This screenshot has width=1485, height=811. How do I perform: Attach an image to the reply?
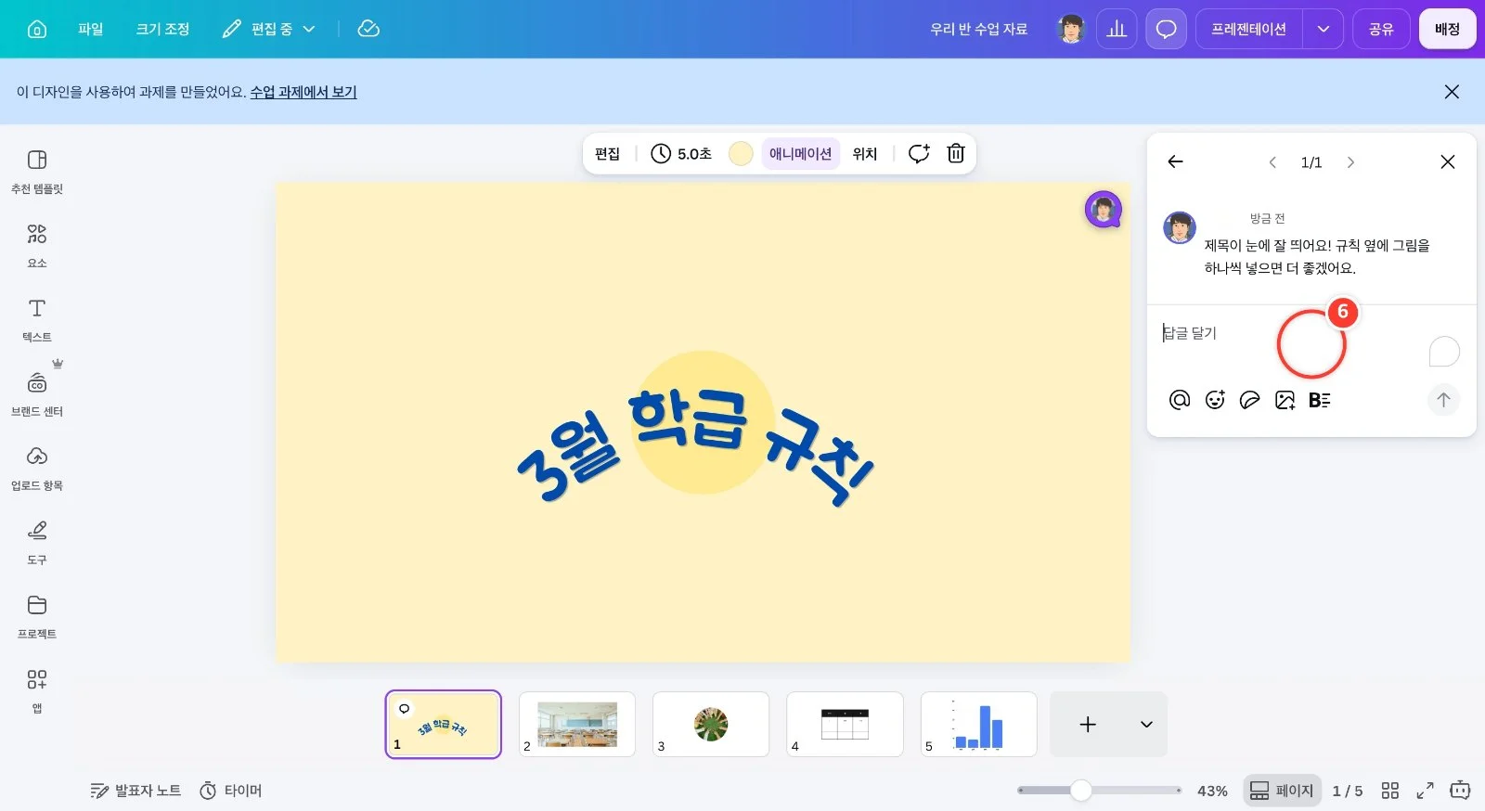coord(1285,400)
